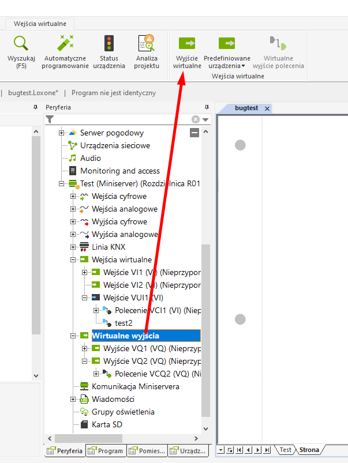Collapse all tree nodes with minus button

[195, 133]
